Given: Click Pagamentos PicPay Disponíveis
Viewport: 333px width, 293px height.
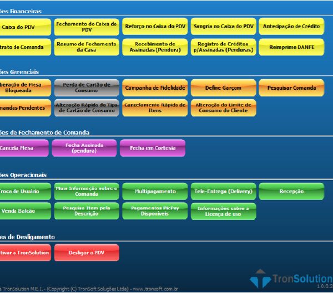Looking at the screenshot, I should [x=154, y=211].
